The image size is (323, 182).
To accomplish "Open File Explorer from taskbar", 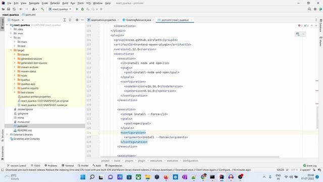I will tap(148, 177).
